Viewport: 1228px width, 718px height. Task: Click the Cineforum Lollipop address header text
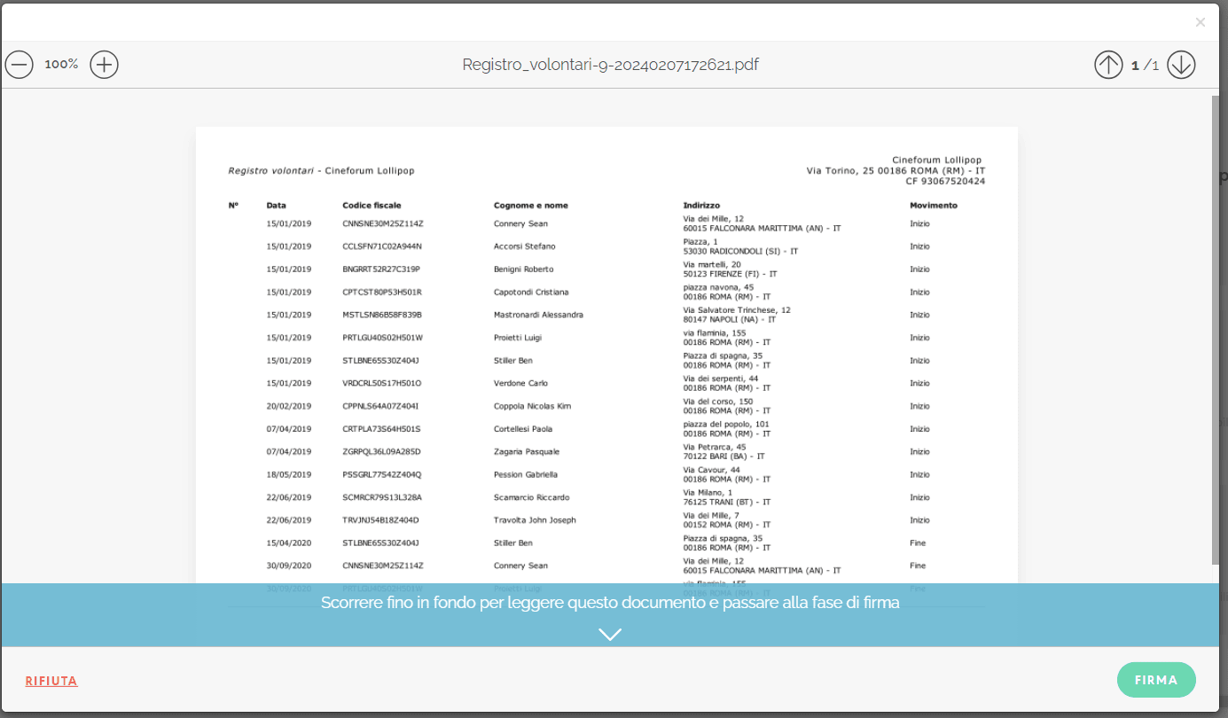point(896,170)
